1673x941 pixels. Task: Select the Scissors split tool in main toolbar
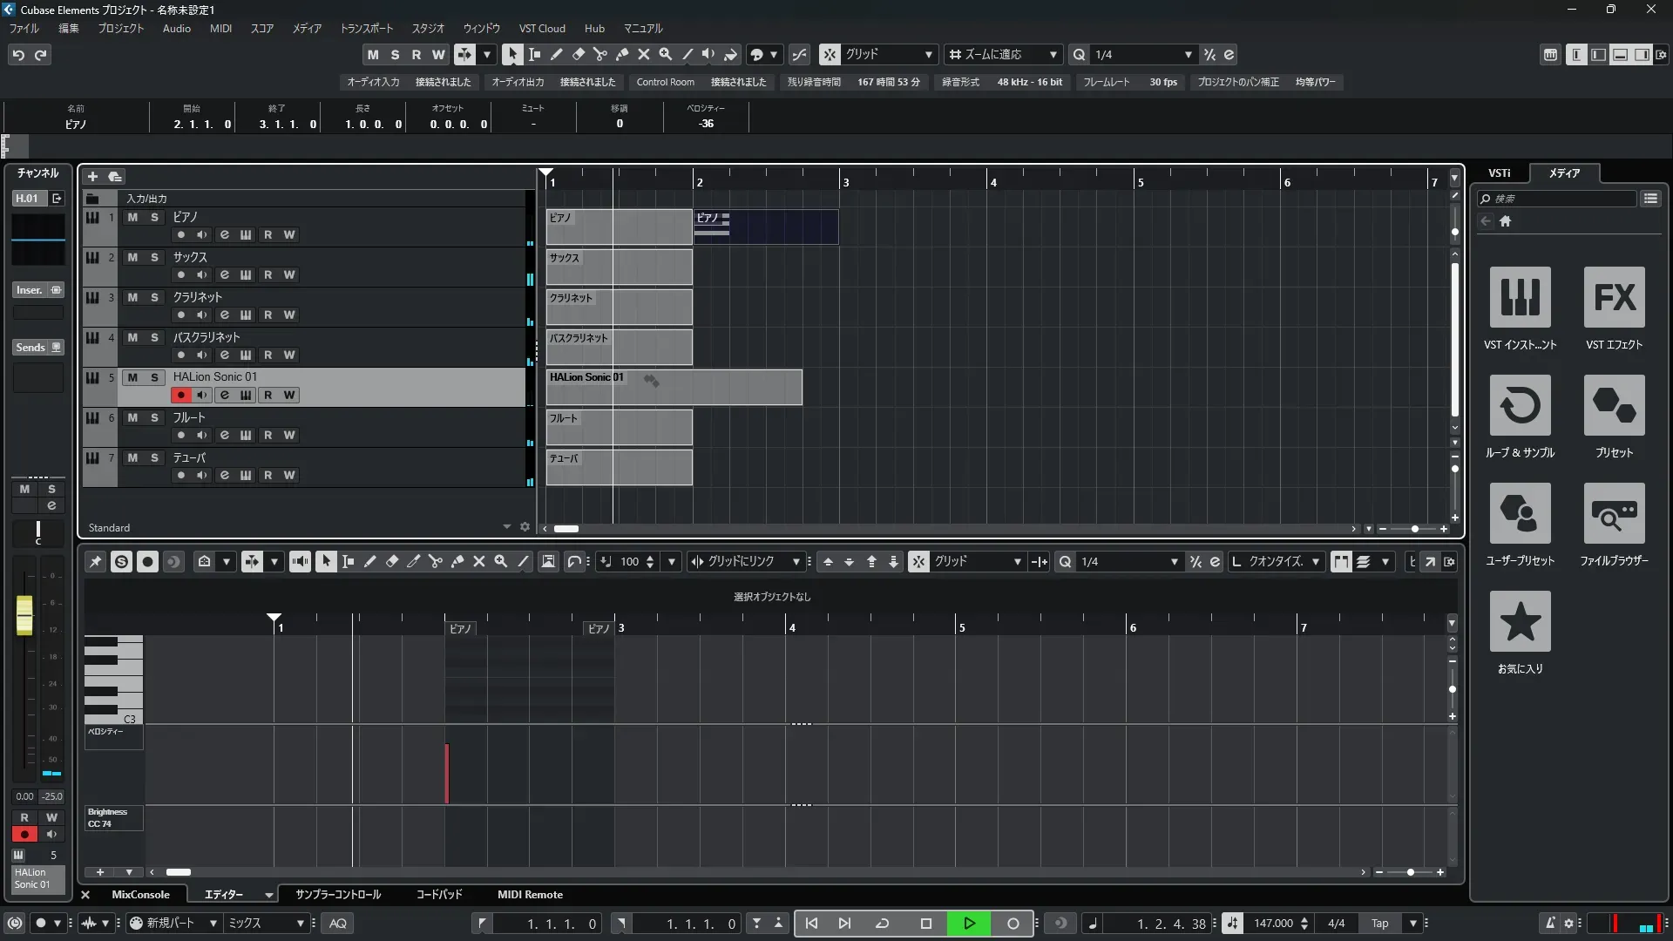[599, 54]
